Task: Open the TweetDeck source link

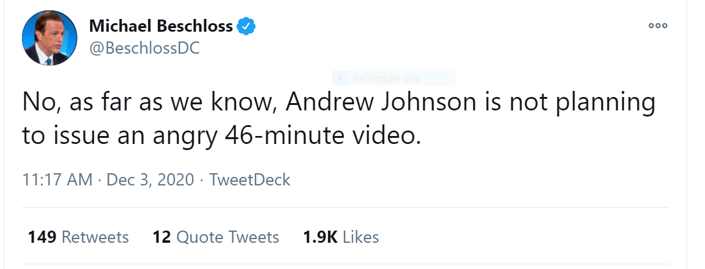Action: click(x=249, y=180)
